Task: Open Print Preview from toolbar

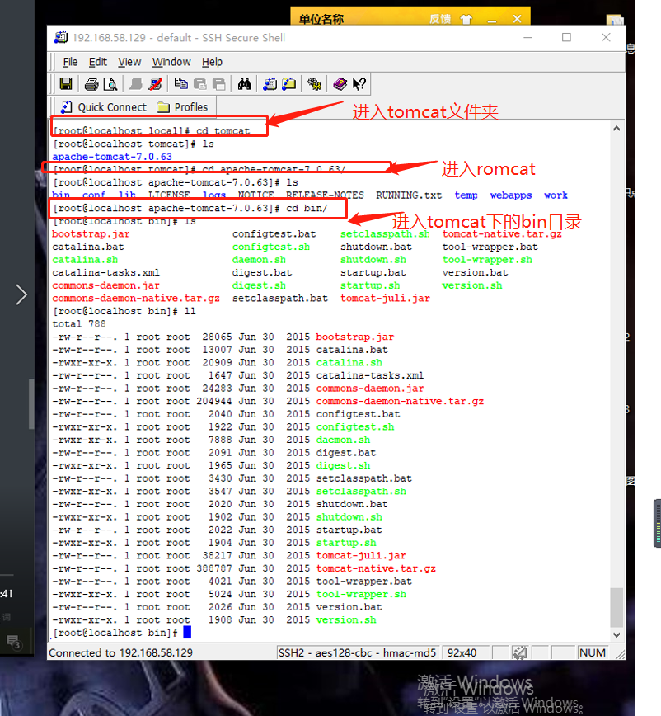Action: point(110,84)
